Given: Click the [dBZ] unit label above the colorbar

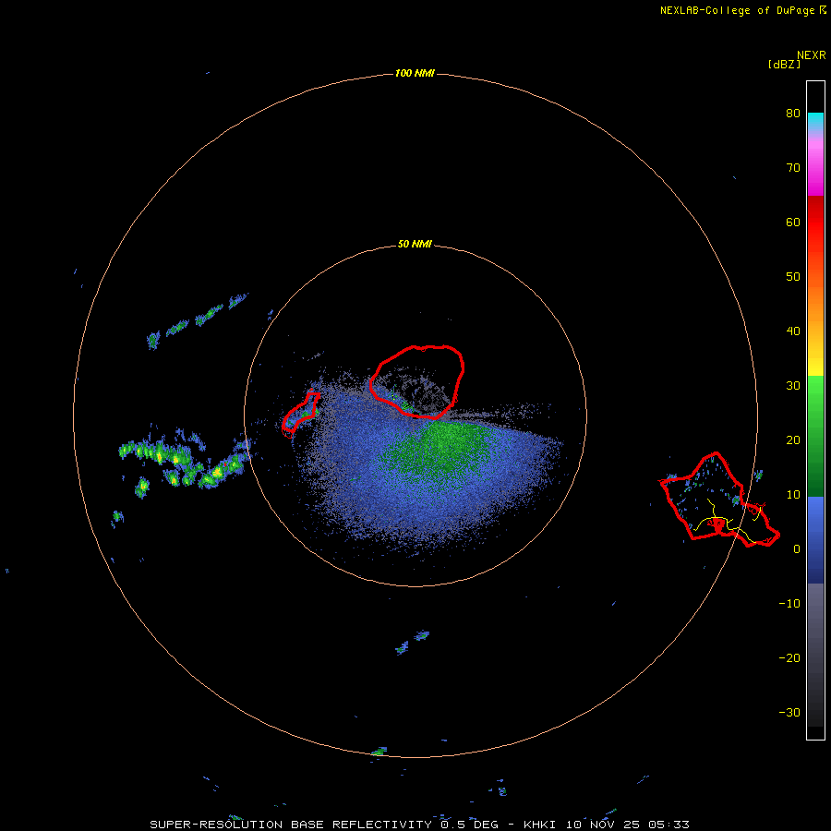Looking at the screenshot, I should (784, 64).
